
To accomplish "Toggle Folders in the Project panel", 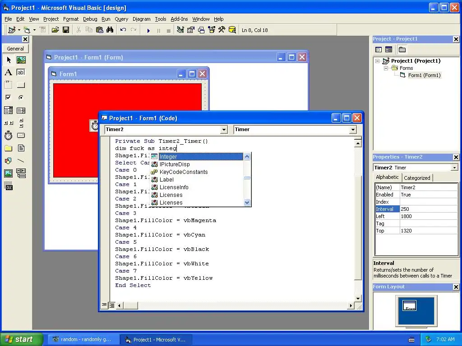I will pyautogui.click(x=402, y=50).
